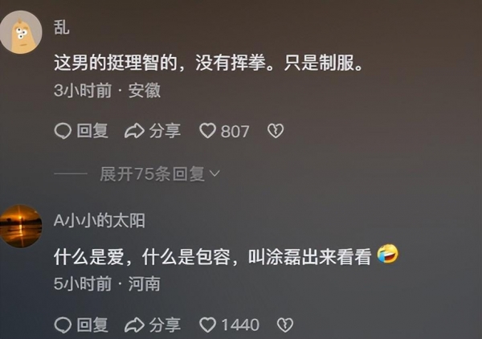Dislike 乱's comment with the broken heart
Image resolution: width=482 pixels, height=339 pixels.
point(276,131)
